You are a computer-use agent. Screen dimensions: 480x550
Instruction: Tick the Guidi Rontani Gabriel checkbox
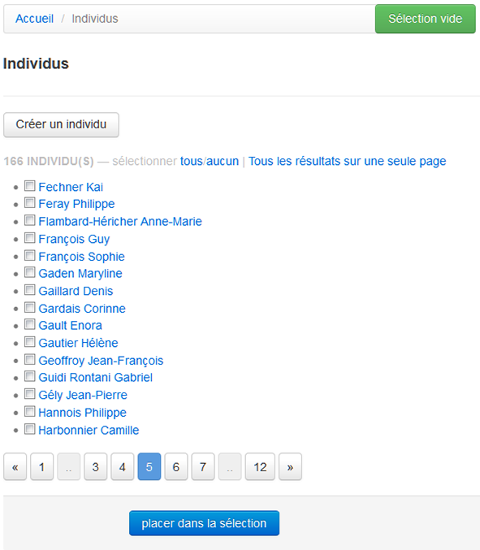coord(30,376)
